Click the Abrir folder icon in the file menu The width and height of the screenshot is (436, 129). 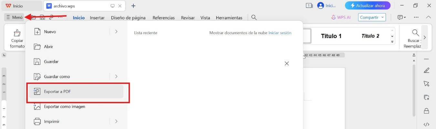click(x=37, y=46)
